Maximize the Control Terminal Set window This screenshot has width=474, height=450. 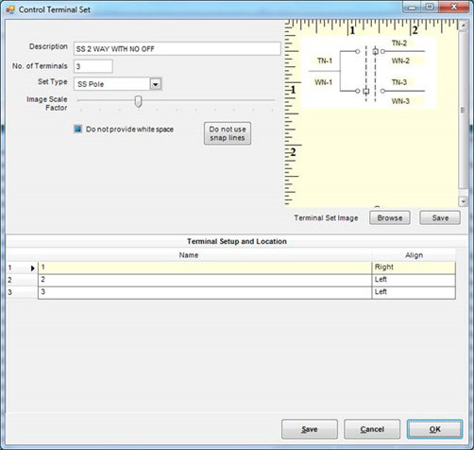[x=430, y=7]
